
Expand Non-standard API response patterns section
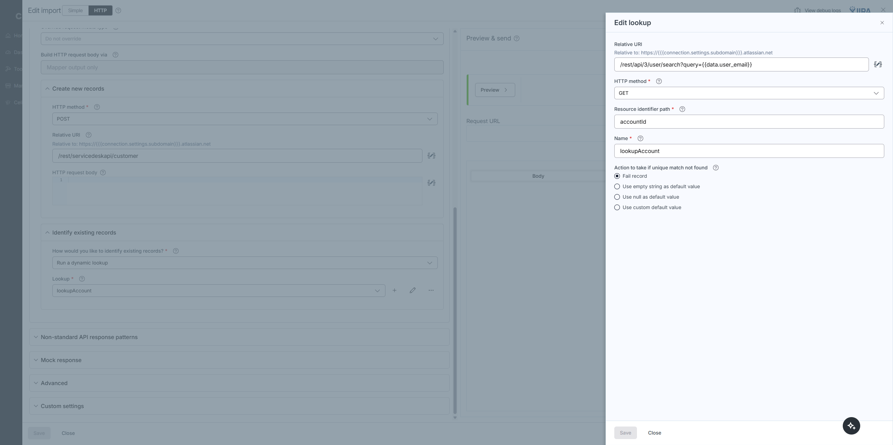[x=89, y=337]
